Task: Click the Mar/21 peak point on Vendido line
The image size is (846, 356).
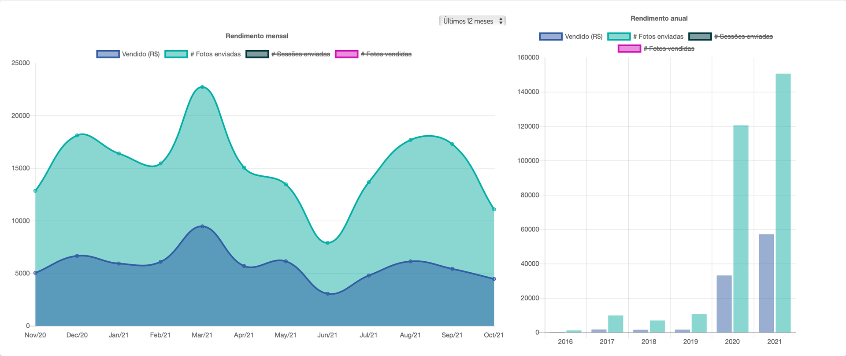Action: (x=202, y=226)
